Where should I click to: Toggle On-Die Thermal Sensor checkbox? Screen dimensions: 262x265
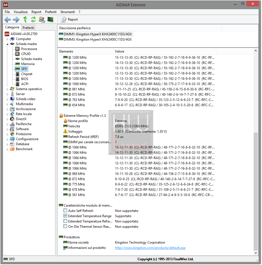pyautogui.click(x=65, y=226)
